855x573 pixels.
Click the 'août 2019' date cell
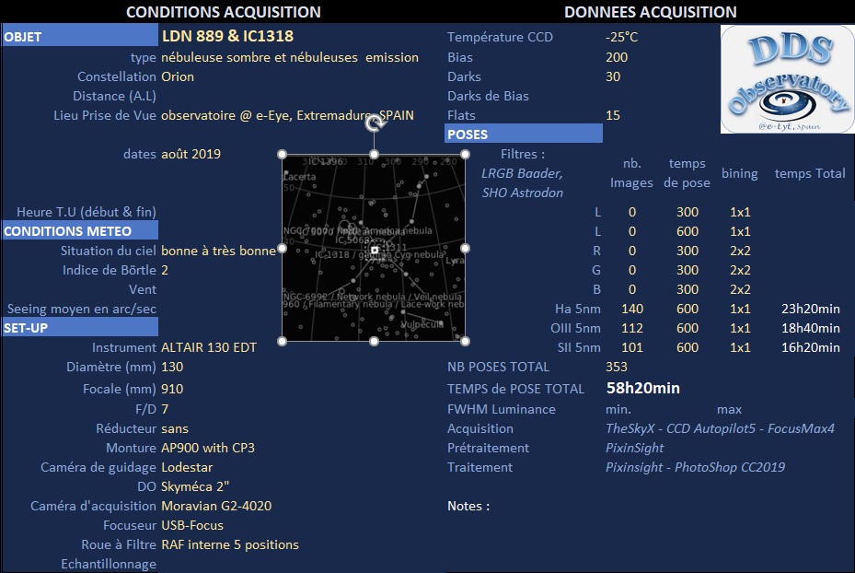pos(191,154)
